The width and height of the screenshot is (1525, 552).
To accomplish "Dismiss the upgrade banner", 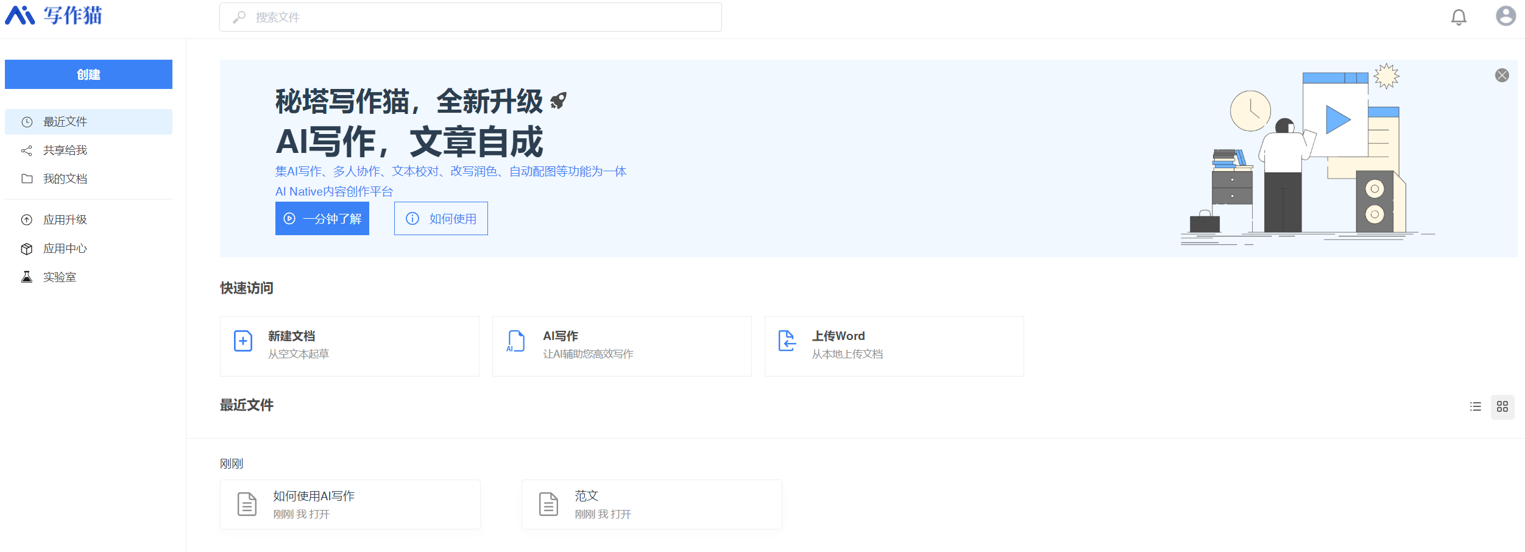I will [x=1503, y=74].
